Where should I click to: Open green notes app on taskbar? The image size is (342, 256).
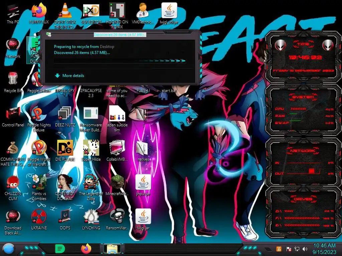60,249
